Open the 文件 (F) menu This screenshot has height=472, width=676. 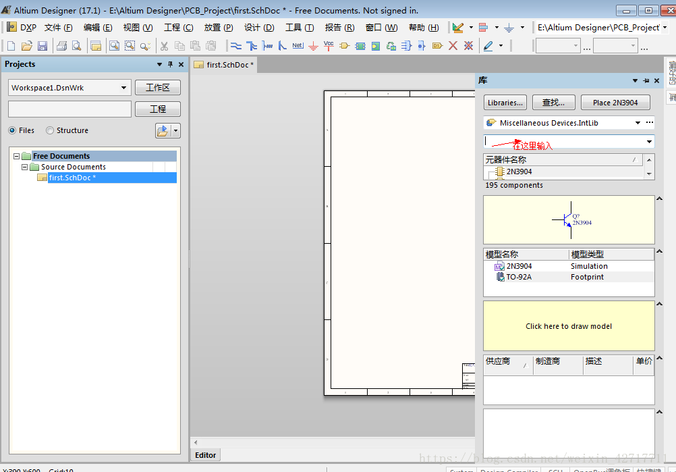point(58,28)
